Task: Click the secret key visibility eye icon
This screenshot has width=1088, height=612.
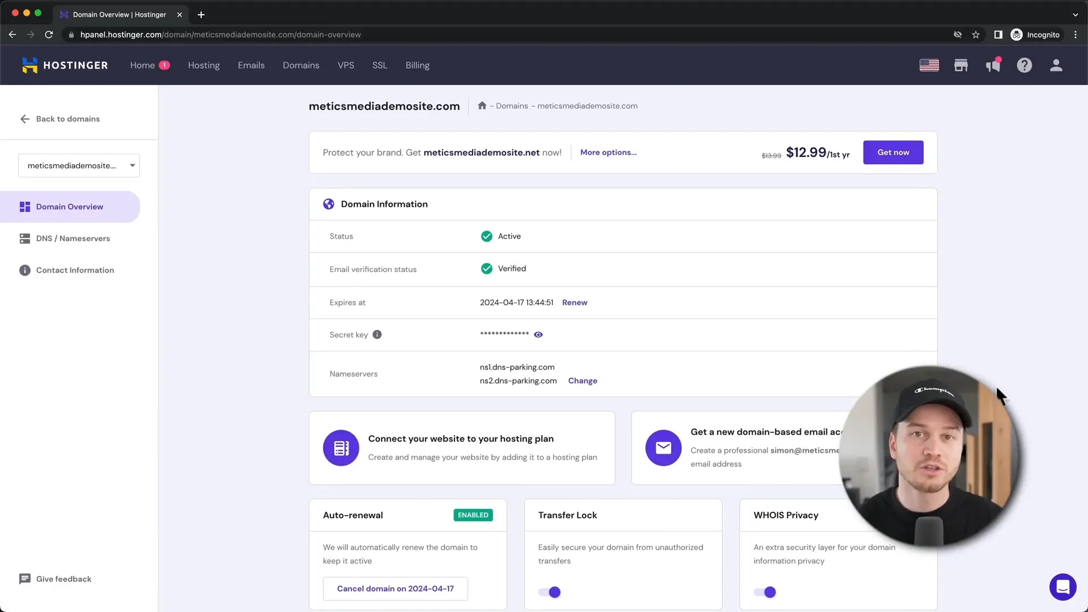Action: (x=538, y=334)
